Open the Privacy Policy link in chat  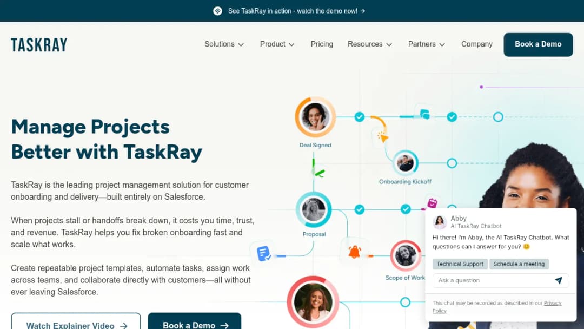(x=497, y=307)
